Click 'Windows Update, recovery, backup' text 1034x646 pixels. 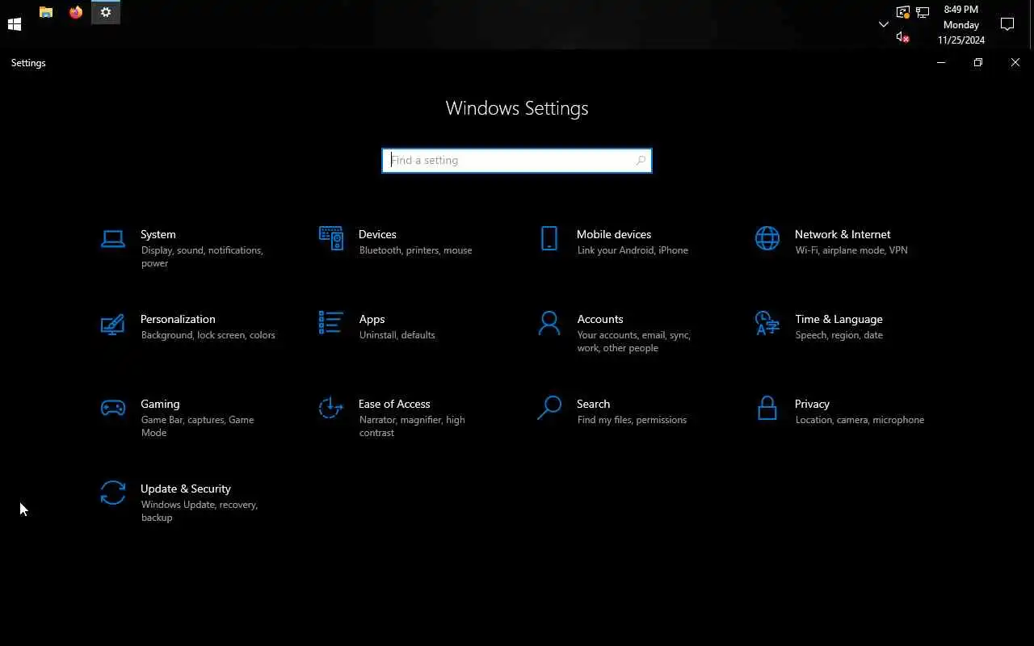point(199,511)
